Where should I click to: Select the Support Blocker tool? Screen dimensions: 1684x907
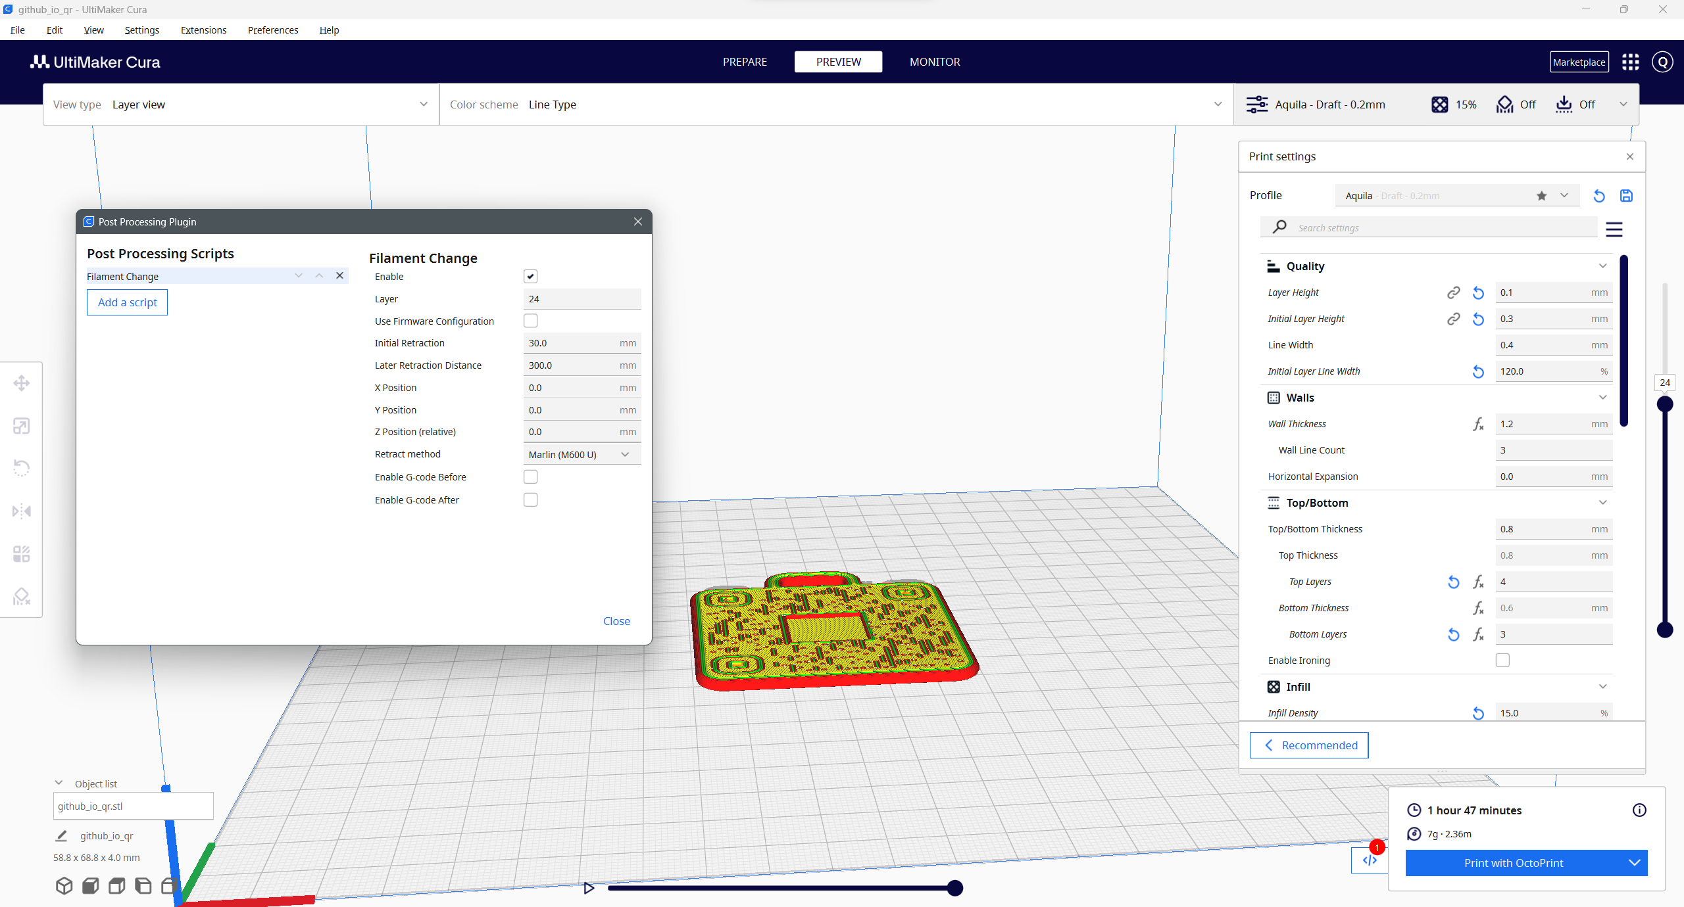[x=22, y=596]
